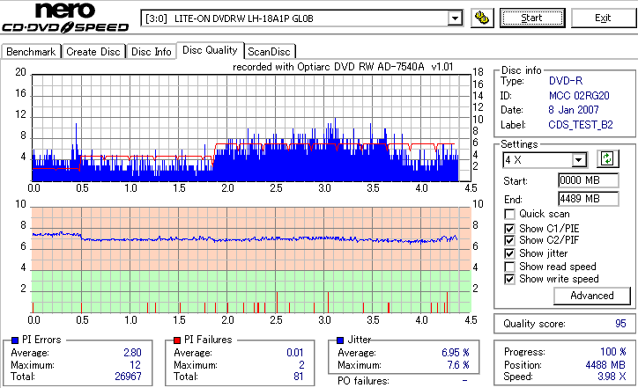This screenshot has height=388, width=638.
Task: Click the PO failures label
Action: pos(363,381)
